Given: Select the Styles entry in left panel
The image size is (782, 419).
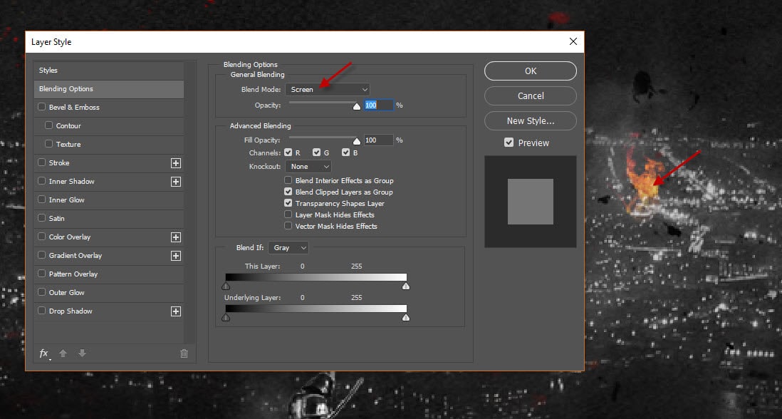Looking at the screenshot, I should coord(108,71).
